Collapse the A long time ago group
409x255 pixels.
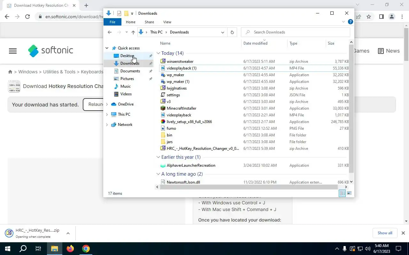[158, 174]
